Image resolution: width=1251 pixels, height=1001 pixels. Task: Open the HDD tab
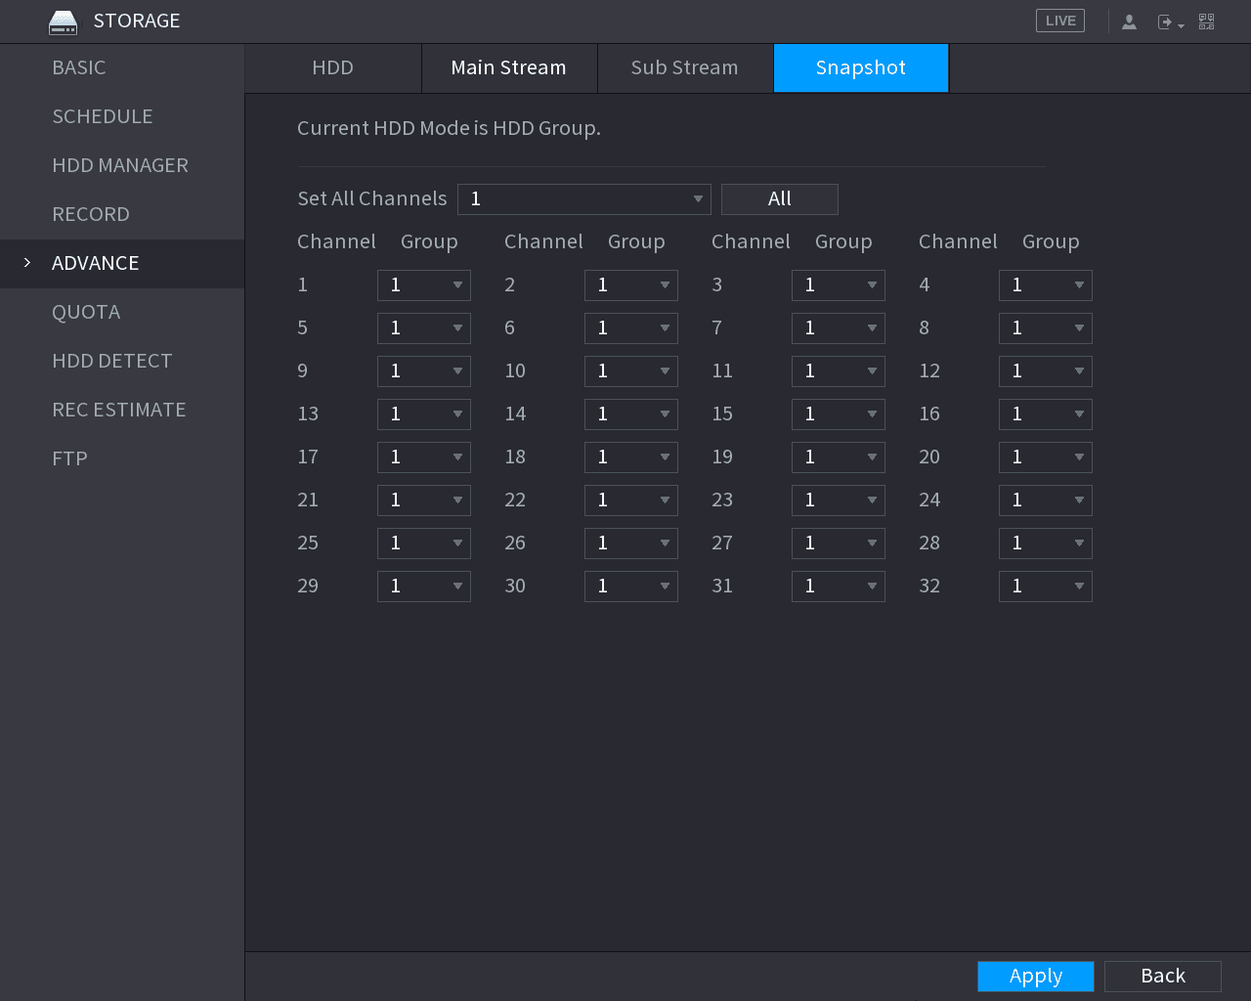pos(333,67)
